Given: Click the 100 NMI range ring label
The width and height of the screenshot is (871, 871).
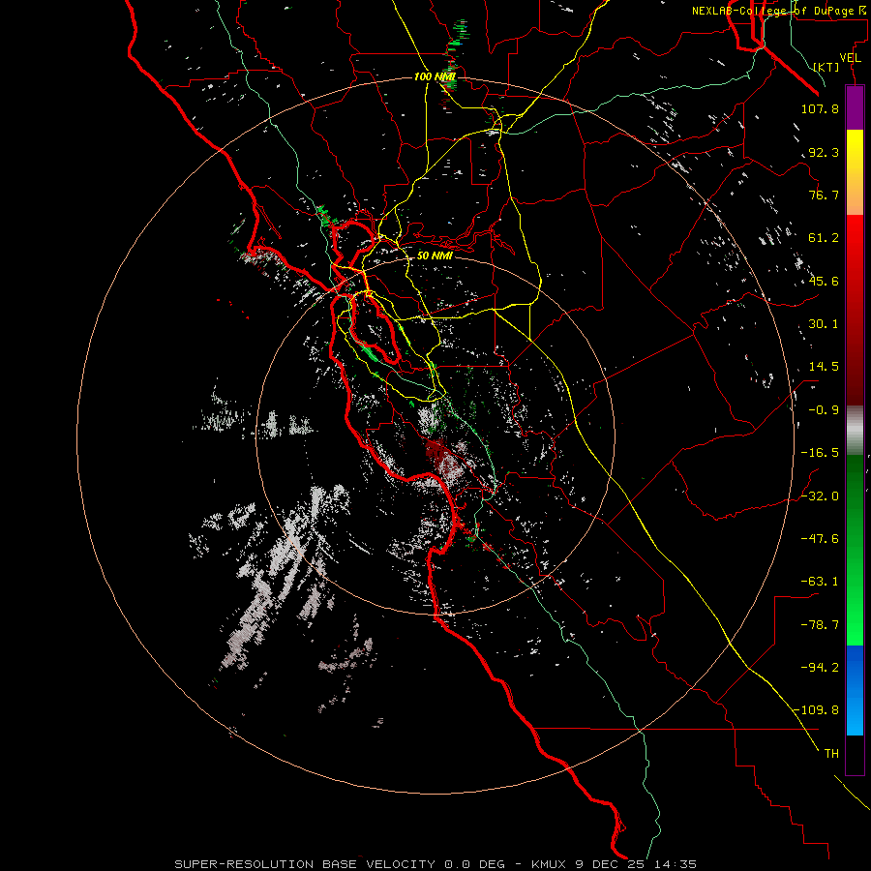Looking at the screenshot, I should click(x=435, y=76).
